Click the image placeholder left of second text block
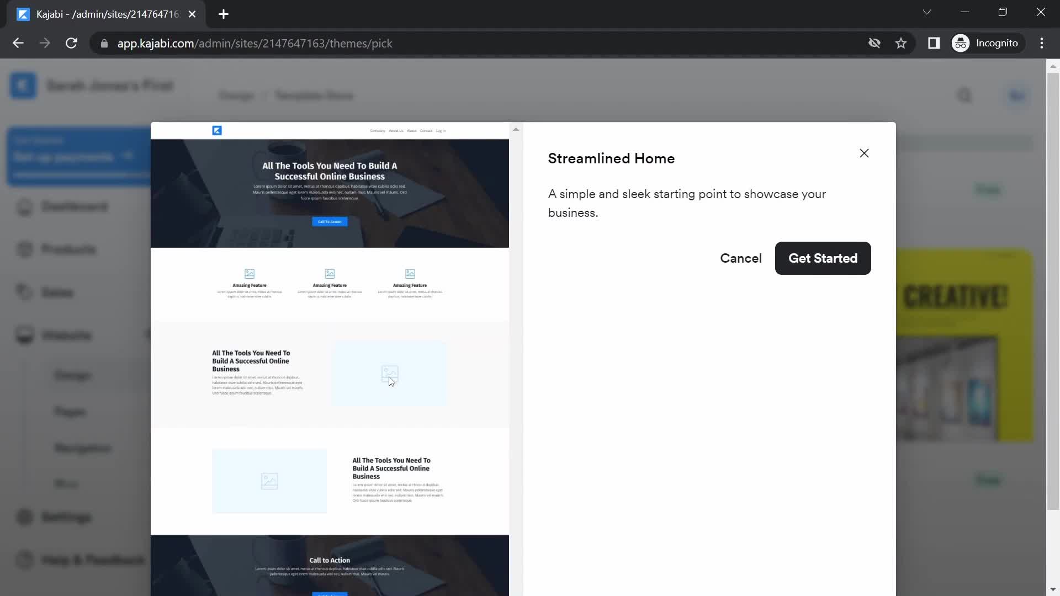 coord(269,481)
